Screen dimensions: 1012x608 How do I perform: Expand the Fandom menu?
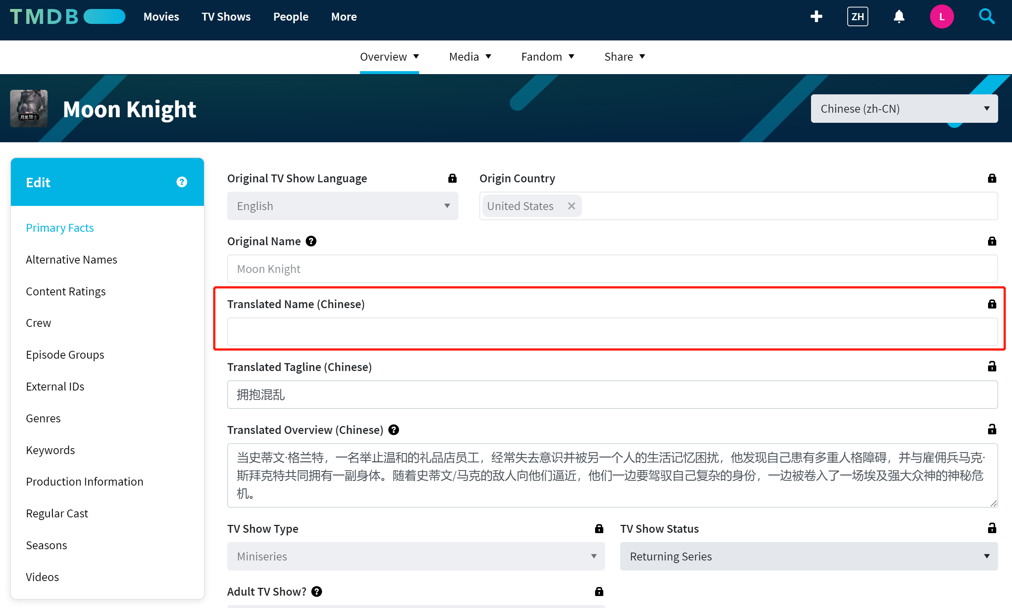[548, 57]
